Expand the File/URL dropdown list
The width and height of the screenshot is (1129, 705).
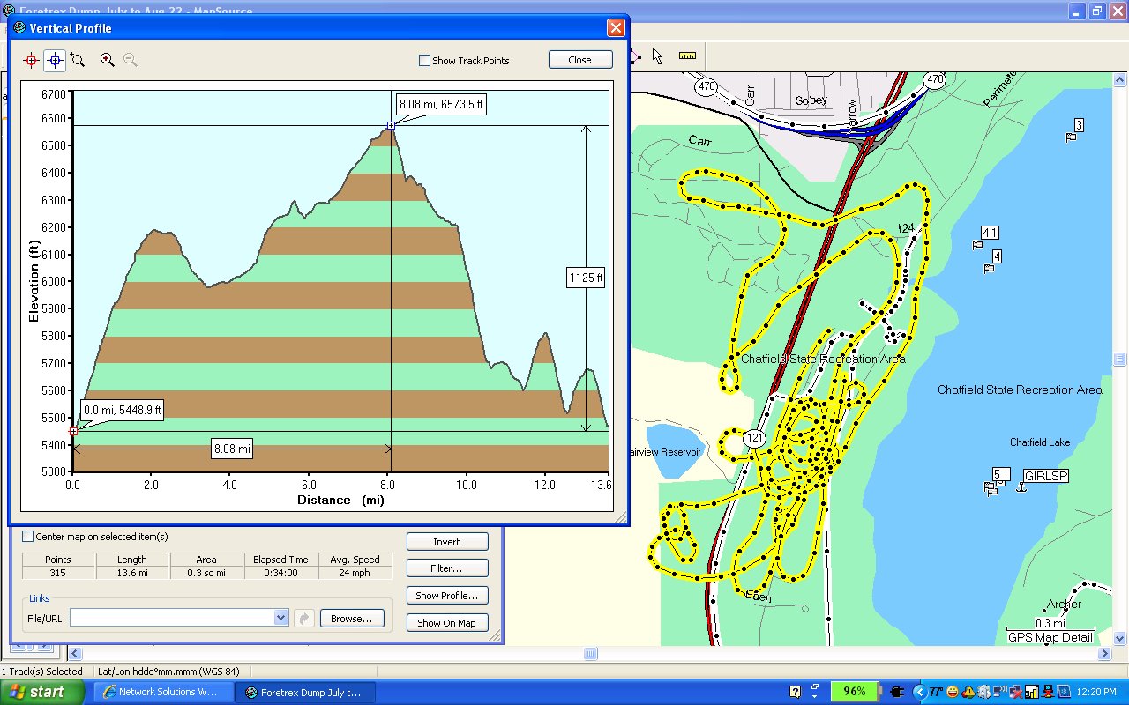(281, 618)
